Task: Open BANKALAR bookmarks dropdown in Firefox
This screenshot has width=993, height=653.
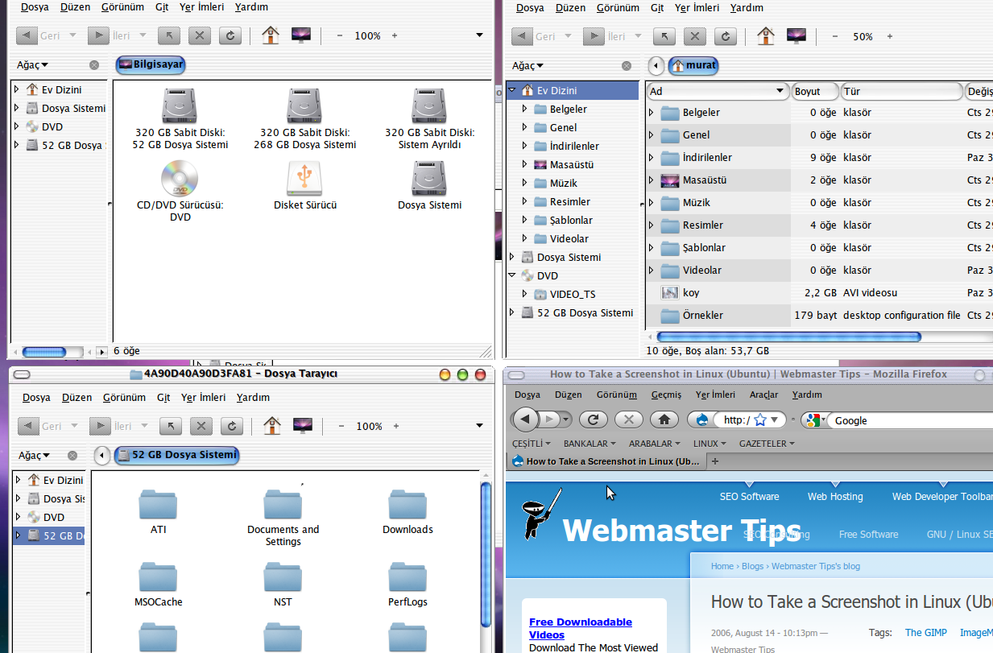Action: [x=590, y=444]
